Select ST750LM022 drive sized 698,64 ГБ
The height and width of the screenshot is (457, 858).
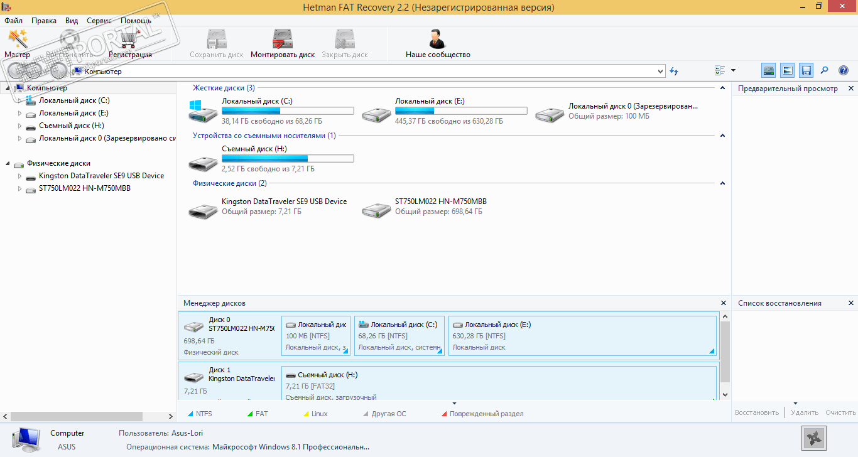tap(425, 207)
